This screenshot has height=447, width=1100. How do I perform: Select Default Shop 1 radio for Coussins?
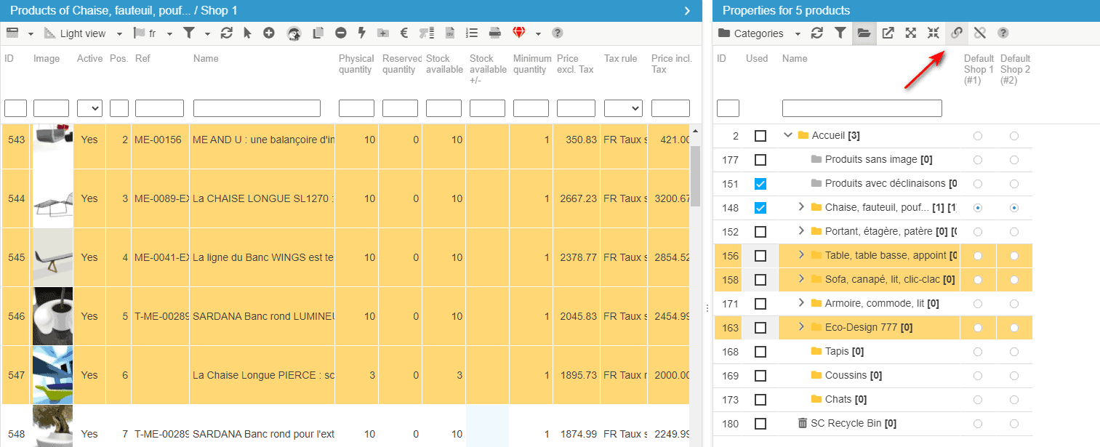[x=978, y=376]
